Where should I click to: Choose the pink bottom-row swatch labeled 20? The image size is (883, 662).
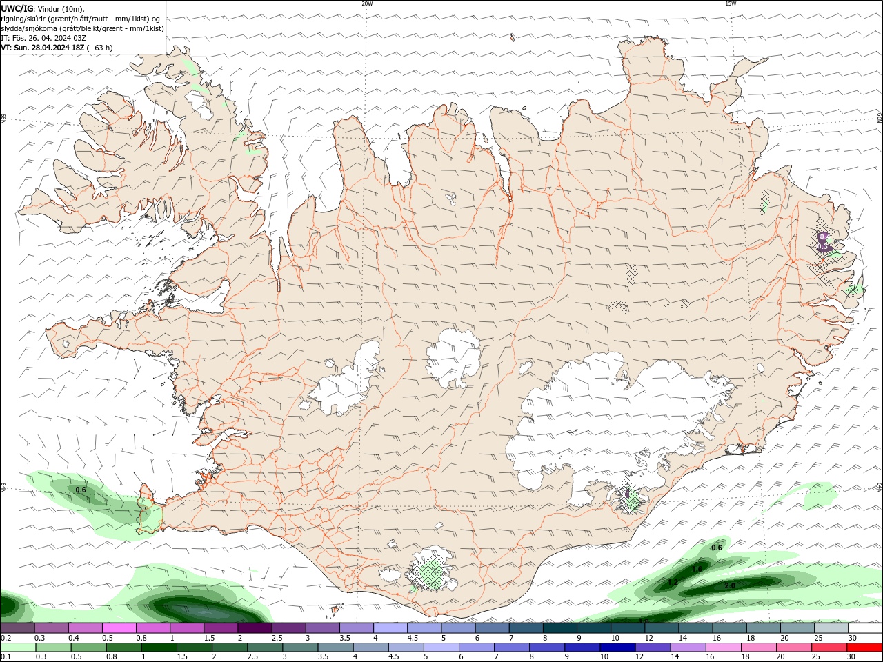[793, 648]
